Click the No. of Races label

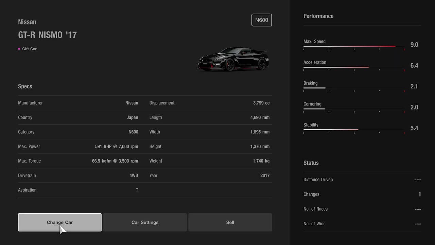316,209
